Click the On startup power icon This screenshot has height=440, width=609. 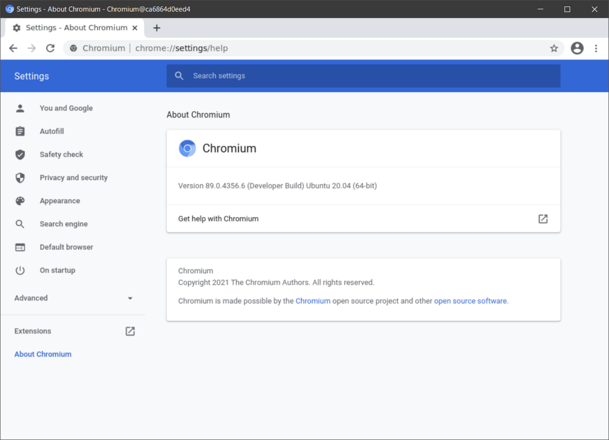20,270
